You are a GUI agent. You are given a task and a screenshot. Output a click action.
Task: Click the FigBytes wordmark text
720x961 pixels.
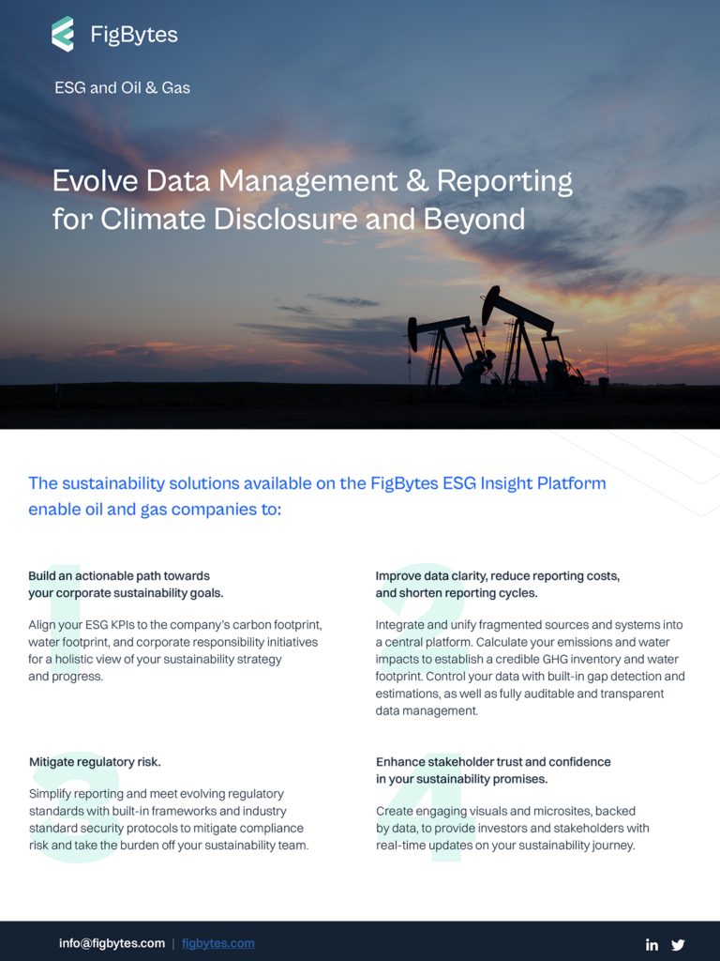coord(134,35)
